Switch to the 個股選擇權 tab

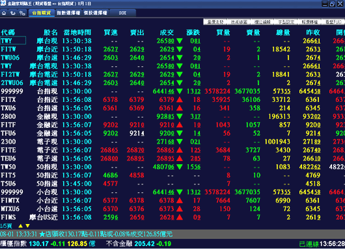pos(95,13)
